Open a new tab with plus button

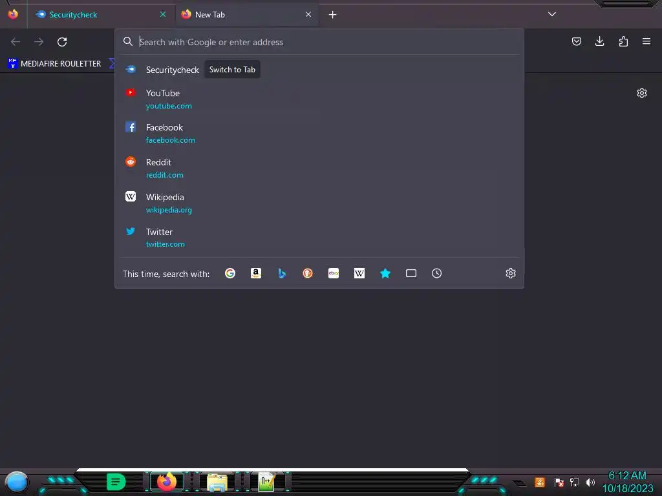pyautogui.click(x=333, y=15)
